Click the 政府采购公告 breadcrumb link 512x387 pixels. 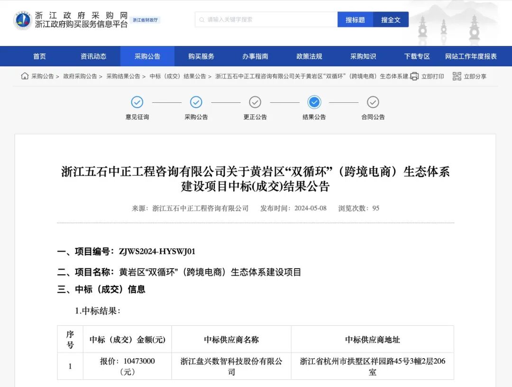[80, 76]
